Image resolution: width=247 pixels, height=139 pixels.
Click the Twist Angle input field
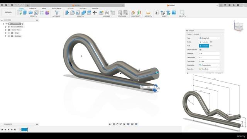click(209, 61)
